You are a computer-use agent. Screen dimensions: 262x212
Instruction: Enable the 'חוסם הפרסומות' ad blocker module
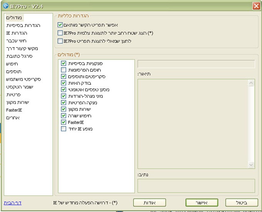click(64, 70)
